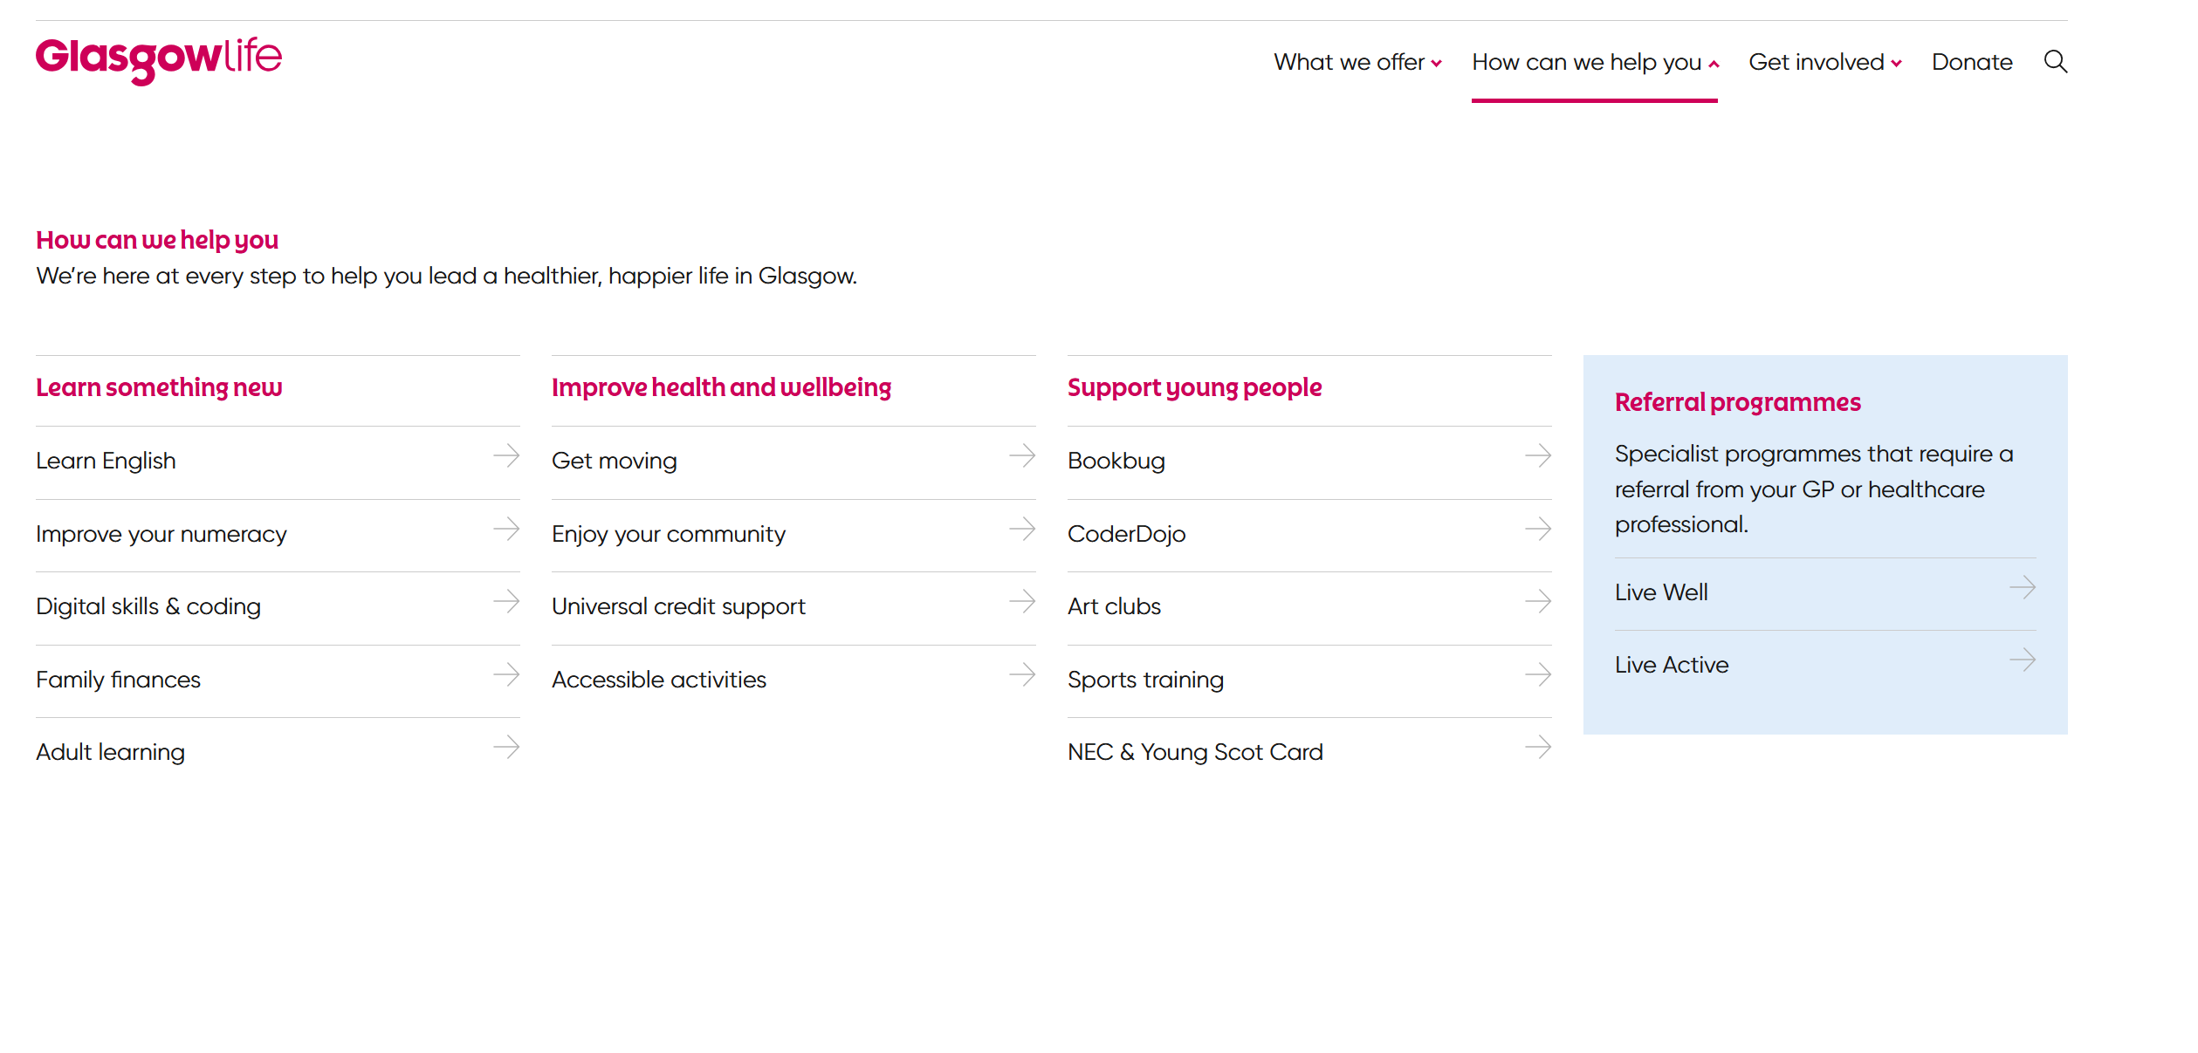Collapse the How can we help you menu

pos(1594,62)
